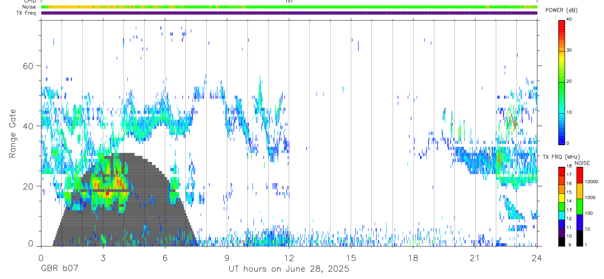Click the "6" hour tick on the time axis

[165, 257]
